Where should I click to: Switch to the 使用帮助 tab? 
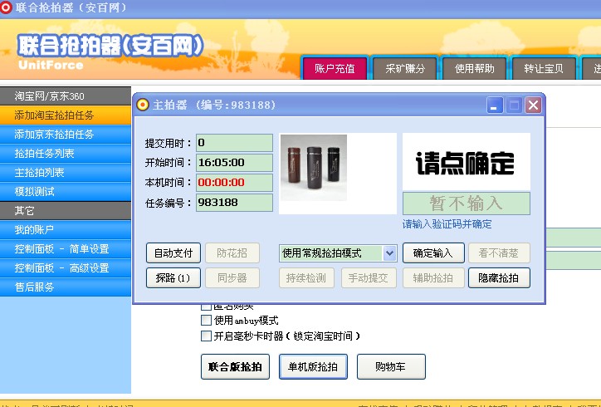pyautogui.click(x=474, y=69)
